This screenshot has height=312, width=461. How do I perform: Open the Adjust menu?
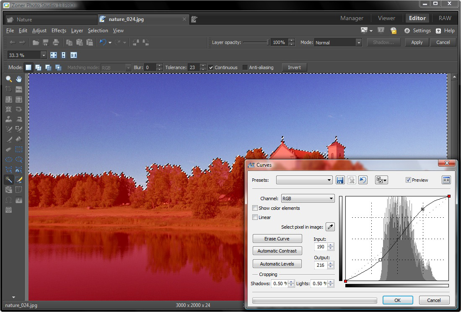39,31
